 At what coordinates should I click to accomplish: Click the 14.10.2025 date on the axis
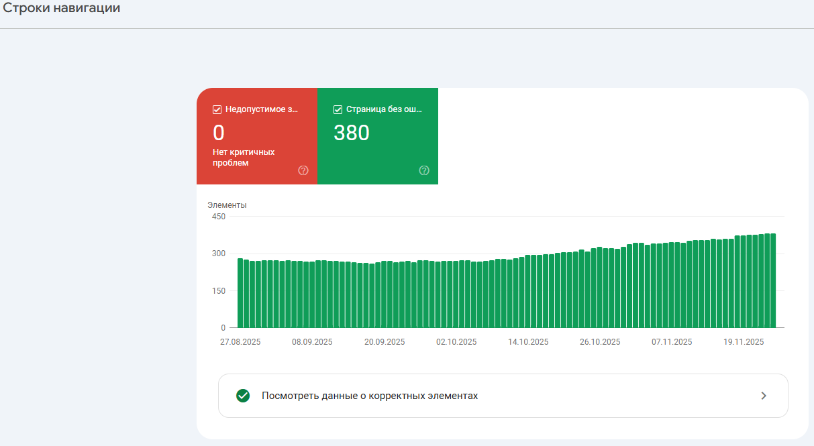528,342
